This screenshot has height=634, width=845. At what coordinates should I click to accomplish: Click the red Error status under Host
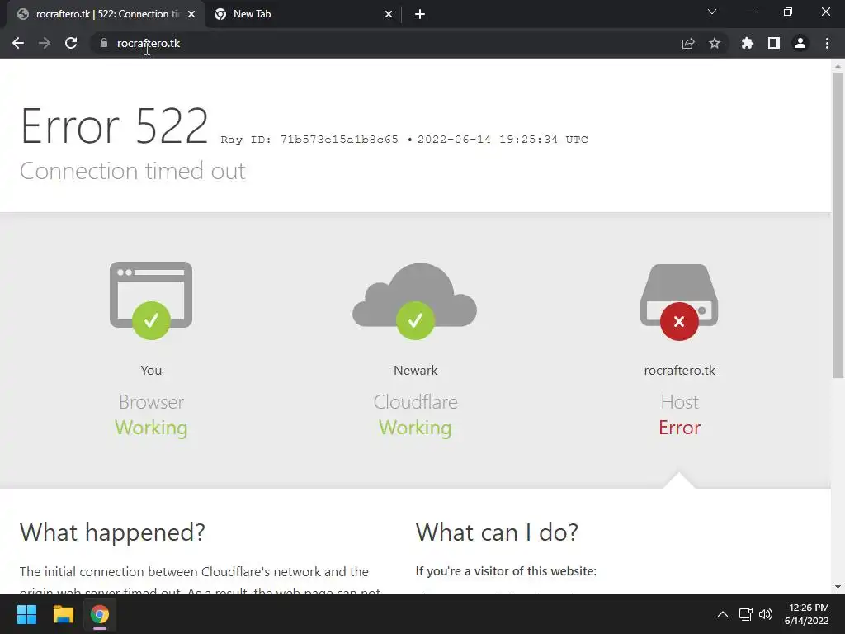coord(680,428)
